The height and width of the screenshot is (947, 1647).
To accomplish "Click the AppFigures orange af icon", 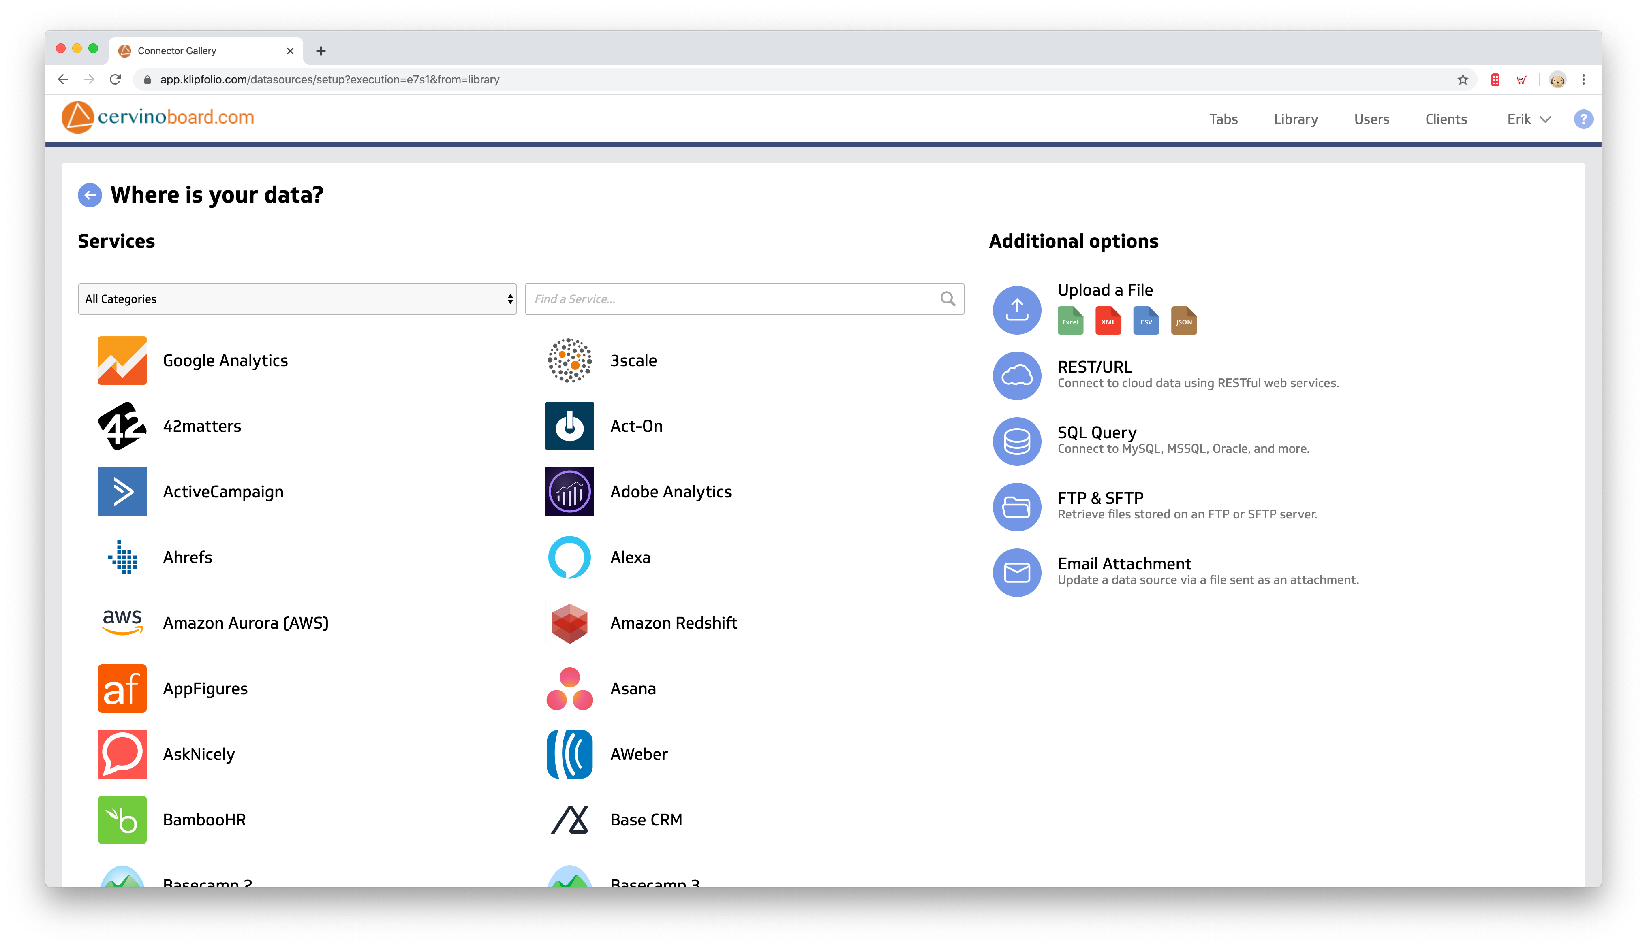I will (x=122, y=688).
